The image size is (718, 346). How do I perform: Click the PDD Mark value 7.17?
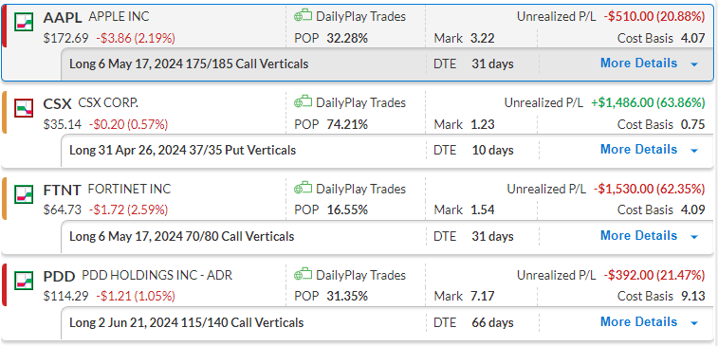(483, 296)
